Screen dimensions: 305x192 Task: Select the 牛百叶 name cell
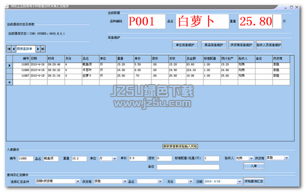coord(90,71)
